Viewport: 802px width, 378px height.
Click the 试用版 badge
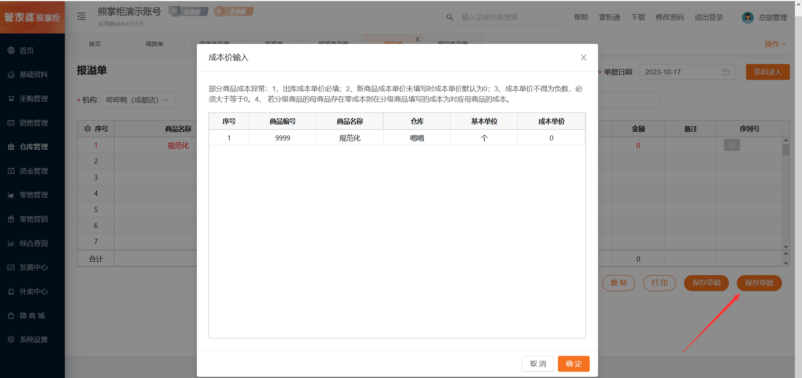coord(188,11)
